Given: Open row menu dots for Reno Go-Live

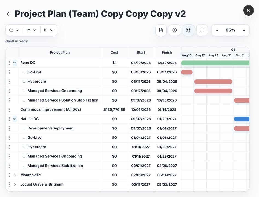Looking at the screenshot, I should (x=9, y=72).
